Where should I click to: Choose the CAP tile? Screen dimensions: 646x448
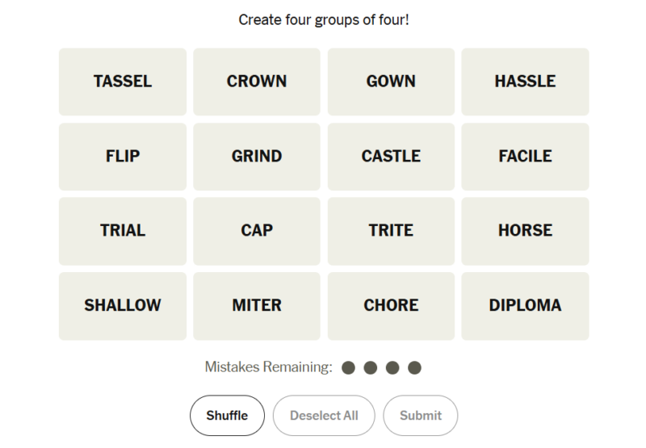click(x=257, y=231)
